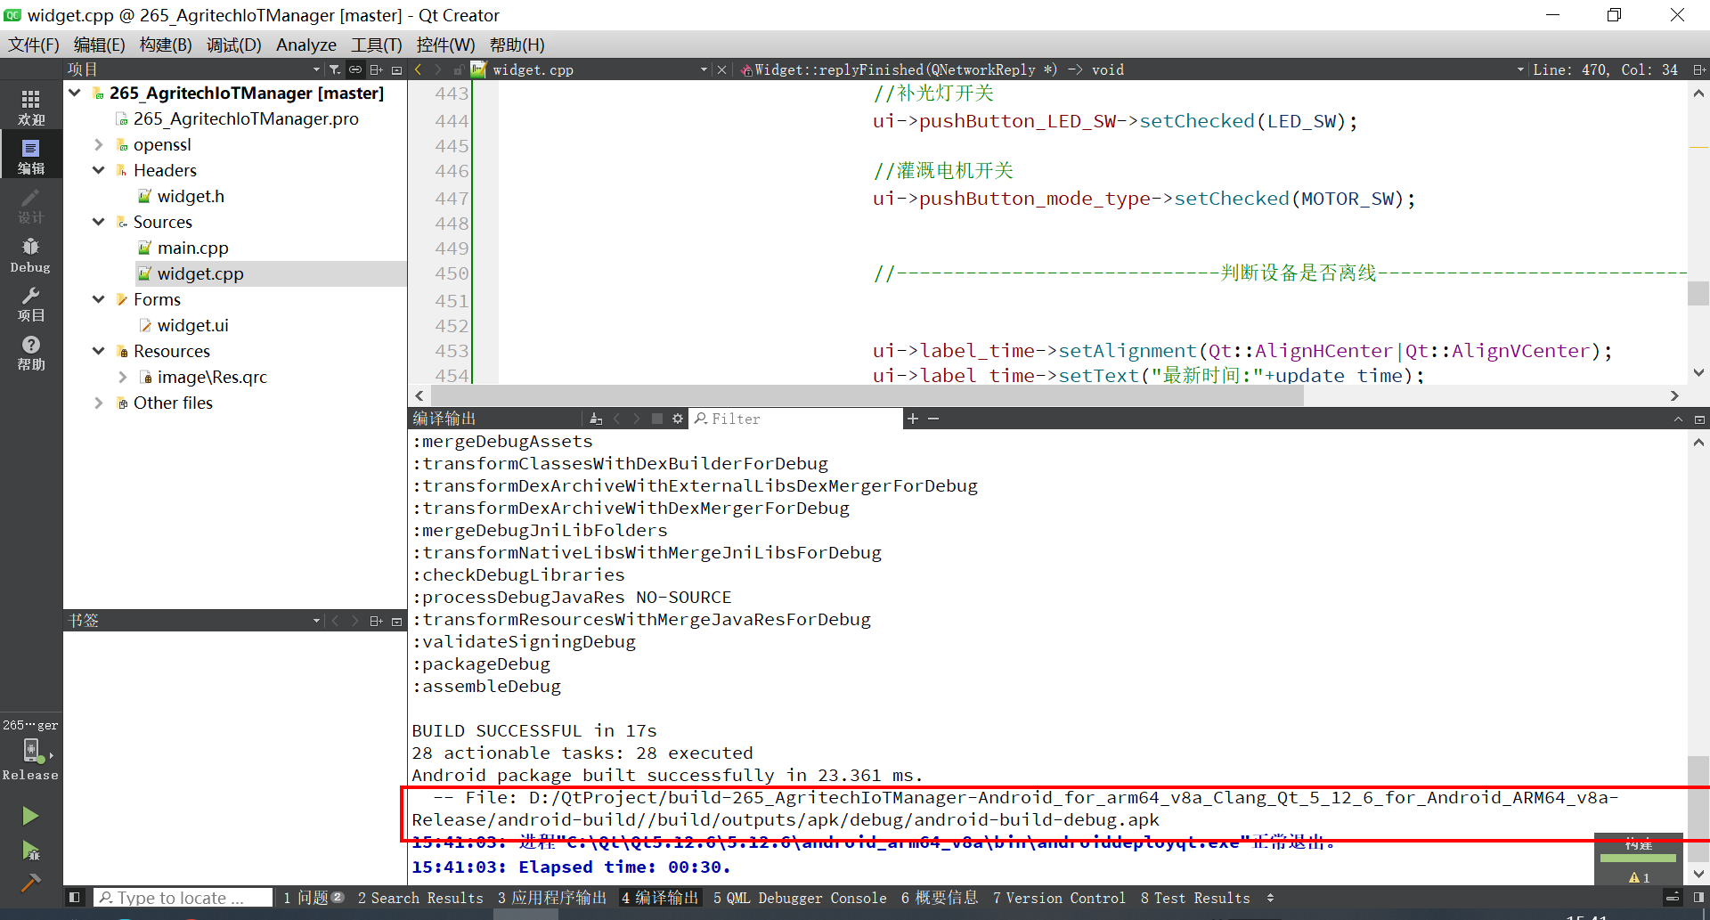Close the widget.cpp document
Image resolution: width=1710 pixels, height=920 pixels.
(x=721, y=69)
